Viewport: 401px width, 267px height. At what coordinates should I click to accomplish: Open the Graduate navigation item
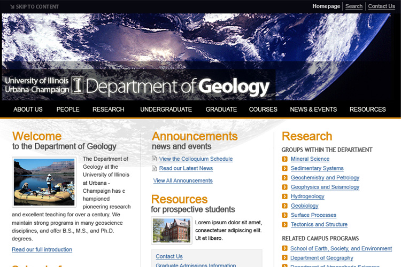pos(221,109)
